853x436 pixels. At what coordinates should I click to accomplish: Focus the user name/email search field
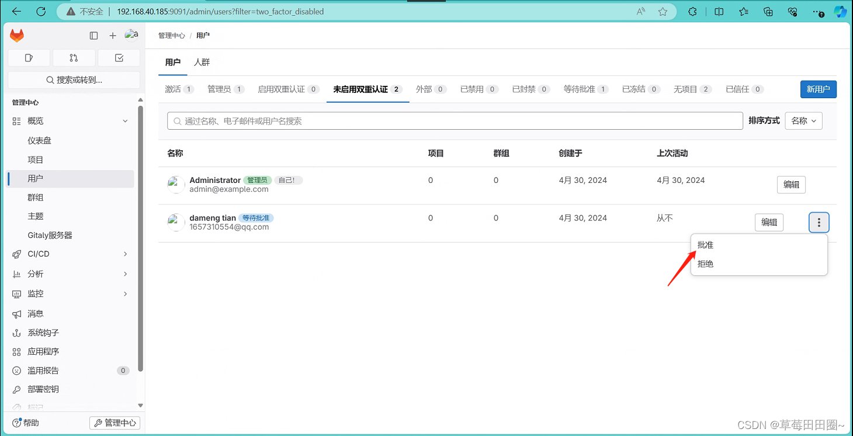click(455, 121)
